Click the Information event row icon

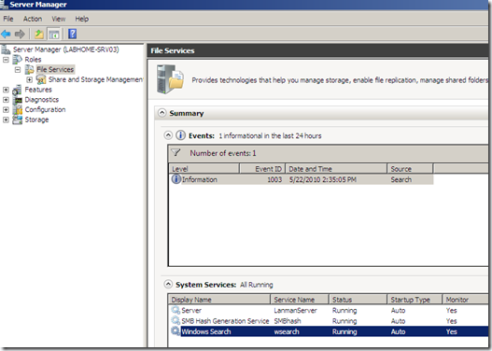pos(176,179)
